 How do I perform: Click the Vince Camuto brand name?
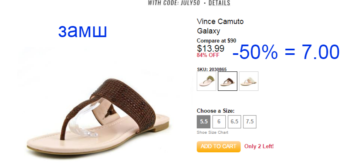click(x=220, y=21)
